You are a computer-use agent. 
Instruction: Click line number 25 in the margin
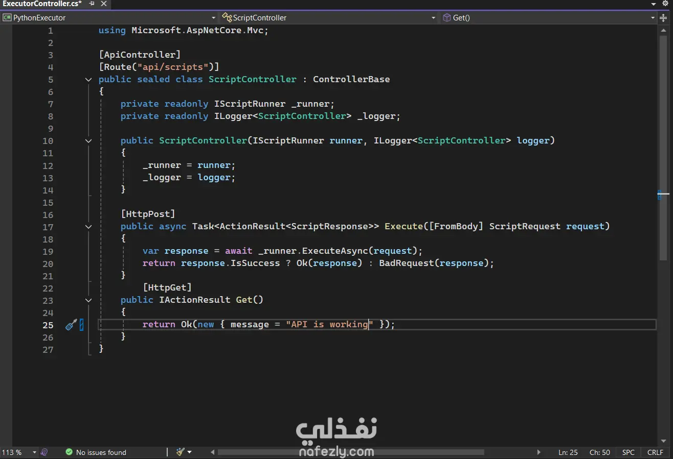click(48, 325)
